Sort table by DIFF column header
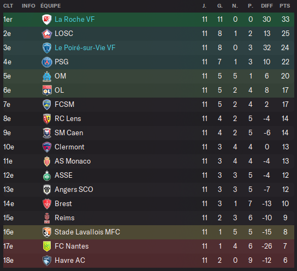The width and height of the screenshot is (297, 271). [x=267, y=6]
